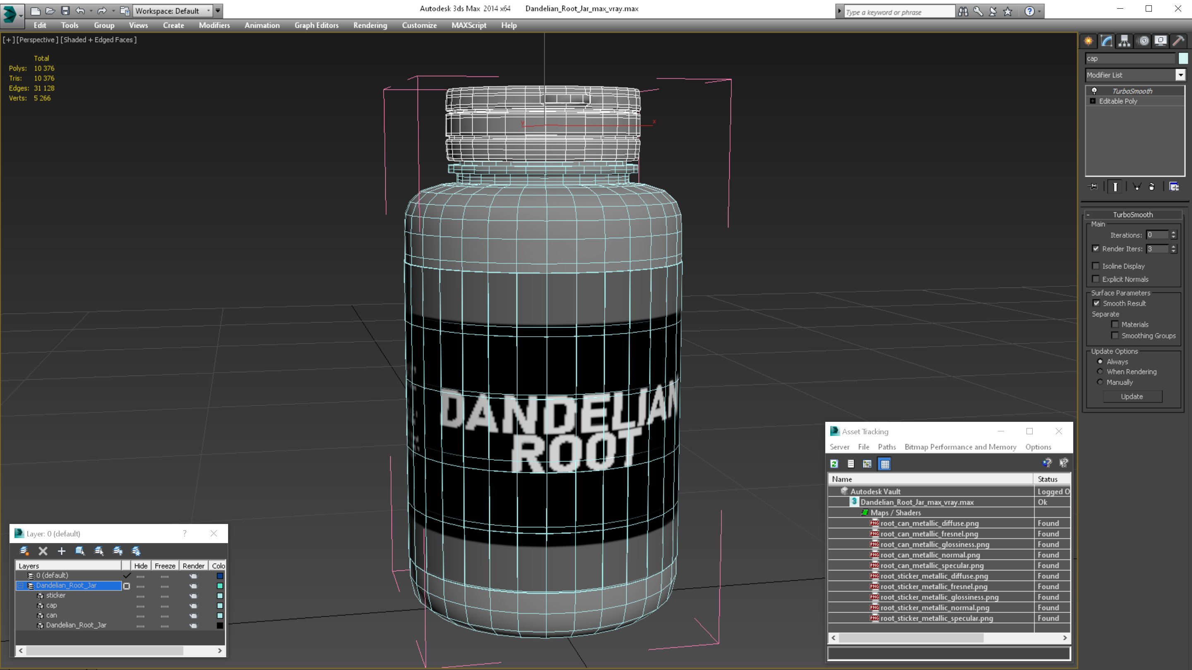The height and width of the screenshot is (670, 1192).
Task: Collapse the Dandelian_Root_Jar layer tree
Action: tap(20, 585)
